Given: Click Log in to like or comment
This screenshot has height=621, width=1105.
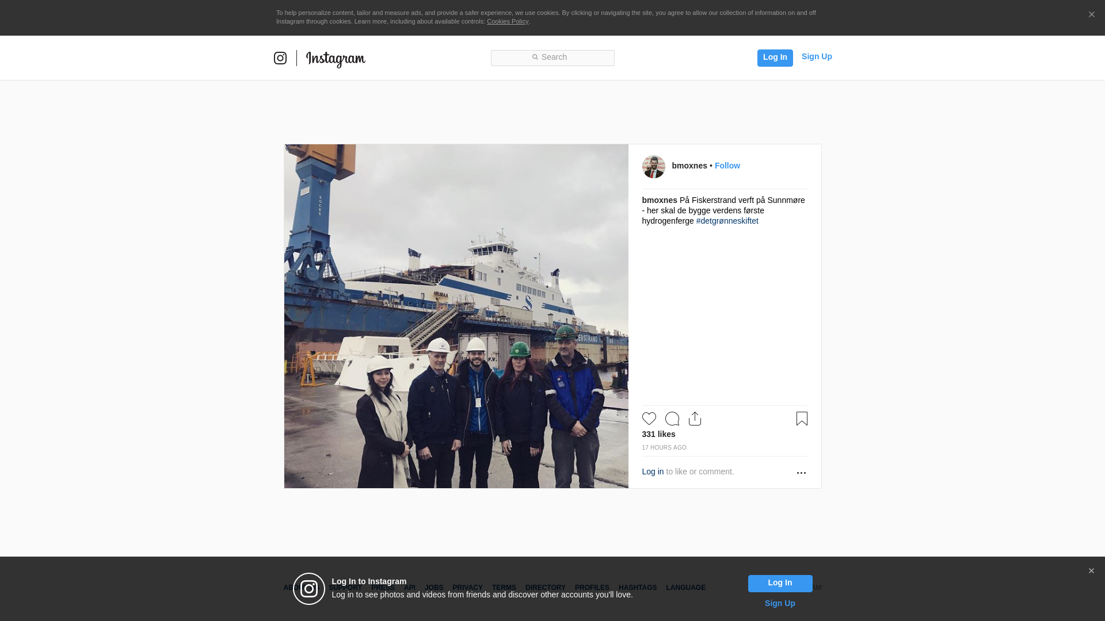Looking at the screenshot, I should click(653, 471).
